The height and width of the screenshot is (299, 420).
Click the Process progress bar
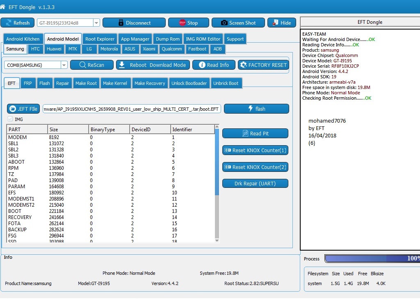(x=372, y=258)
